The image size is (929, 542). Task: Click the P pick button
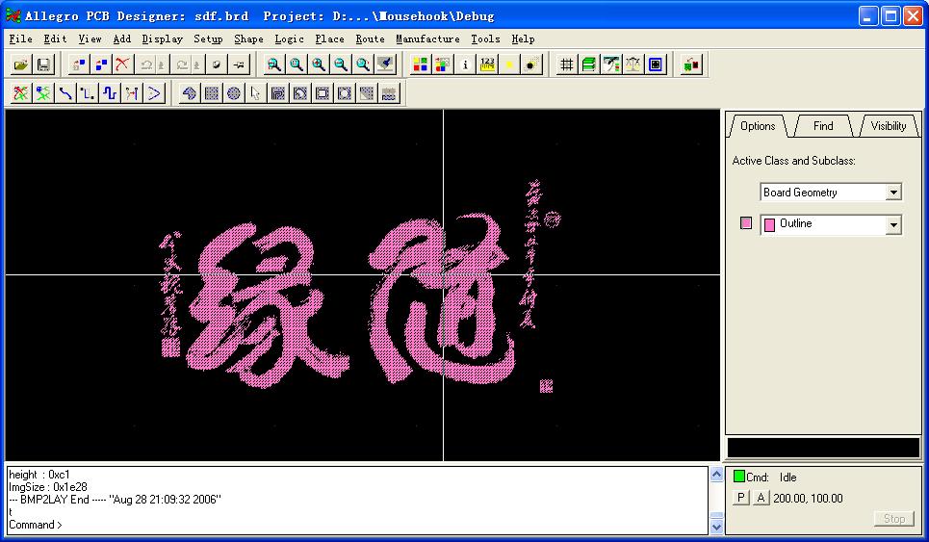pos(740,498)
